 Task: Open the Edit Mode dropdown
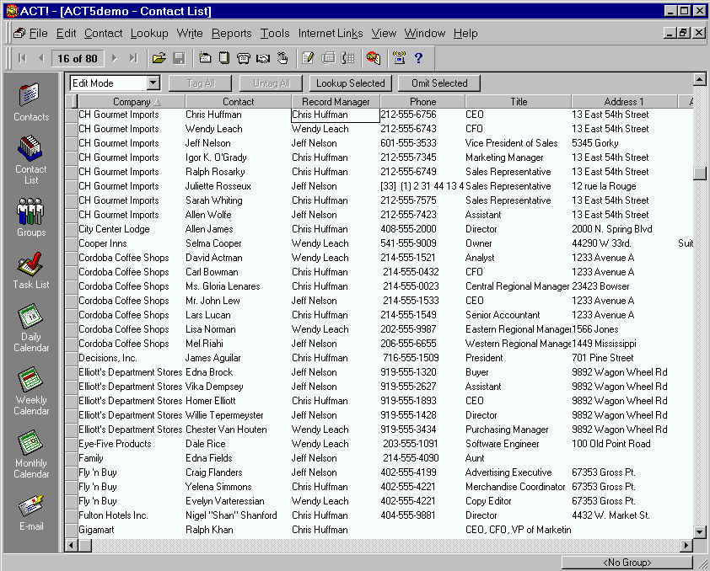pos(153,83)
